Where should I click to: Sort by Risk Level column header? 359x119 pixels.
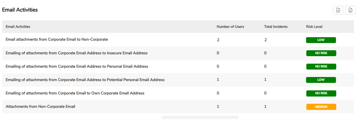click(314, 27)
